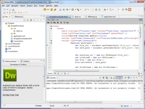The width and height of the screenshot is (145, 109).
Task: Open the New file dropdown arrow
Action: 7,10
